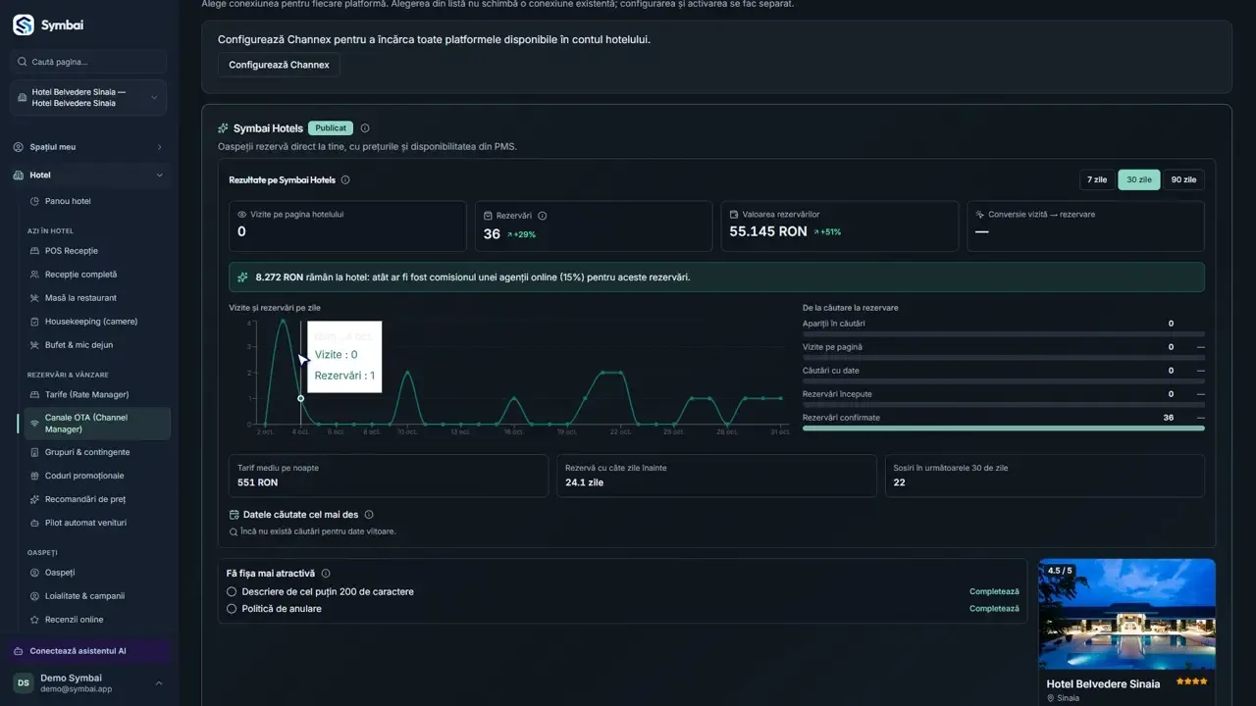
Task: Click Completează for the Descriere item
Action: point(994,592)
